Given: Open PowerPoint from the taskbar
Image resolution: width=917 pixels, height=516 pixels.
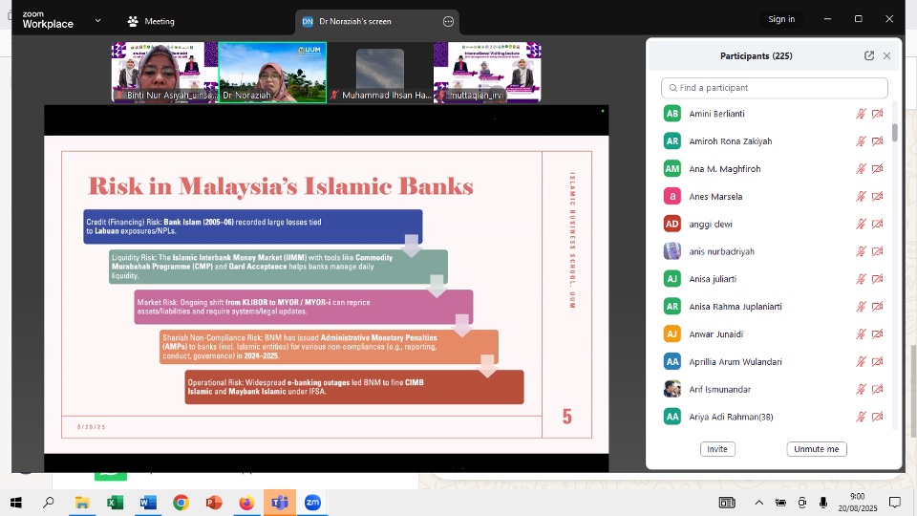Looking at the screenshot, I should click(x=213, y=502).
